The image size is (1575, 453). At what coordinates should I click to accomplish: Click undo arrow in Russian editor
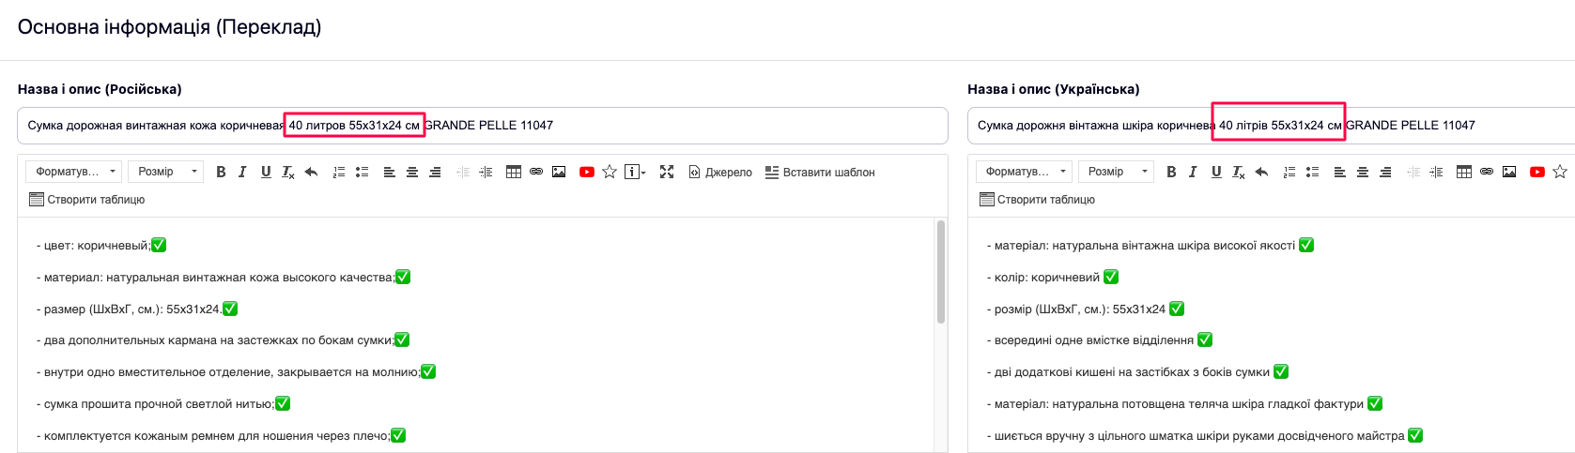tap(311, 172)
